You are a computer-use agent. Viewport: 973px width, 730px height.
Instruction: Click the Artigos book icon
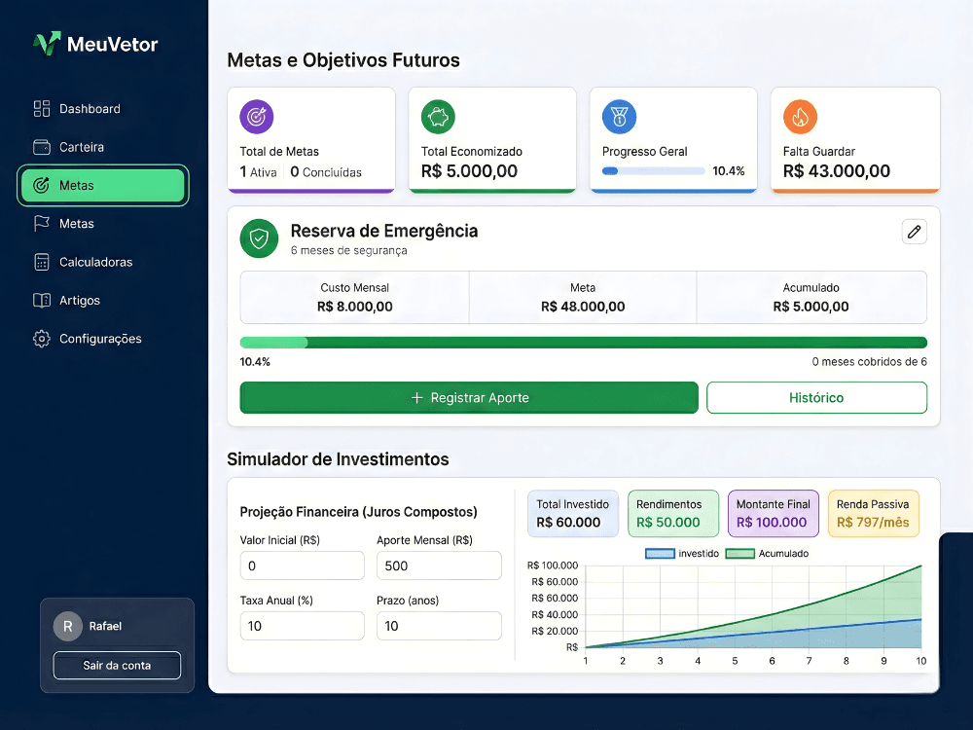[43, 300]
